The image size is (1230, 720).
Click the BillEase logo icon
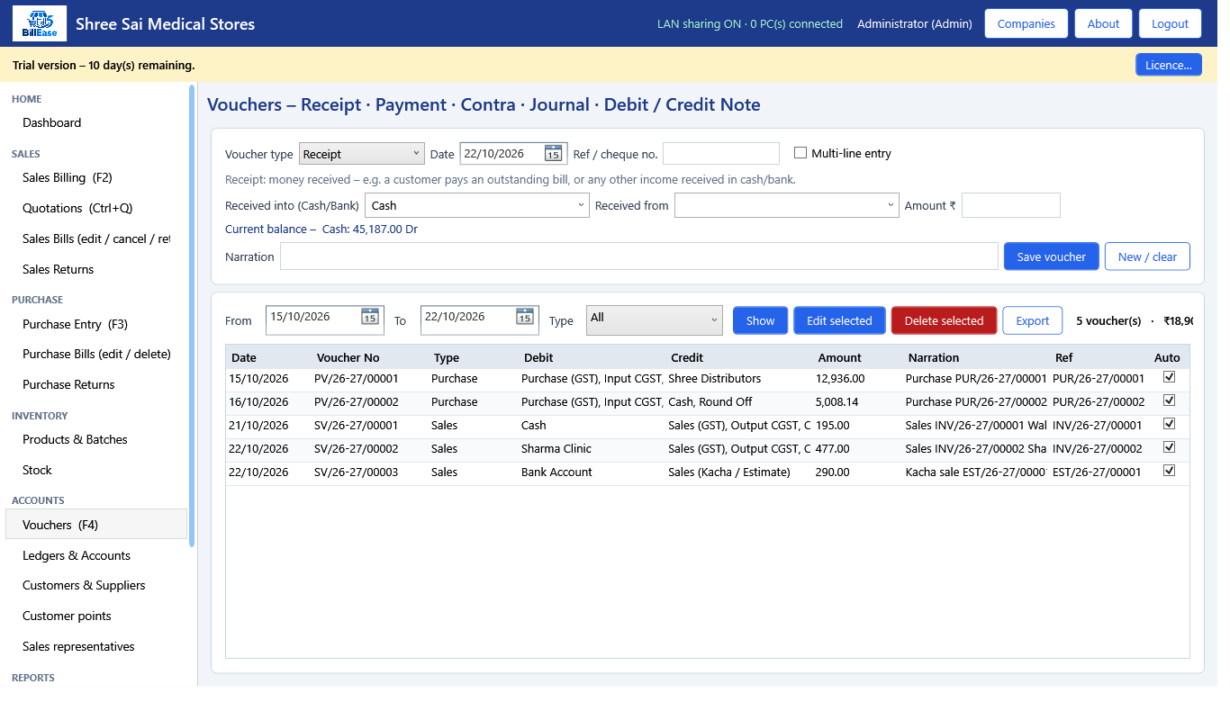[x=39, y=23]
